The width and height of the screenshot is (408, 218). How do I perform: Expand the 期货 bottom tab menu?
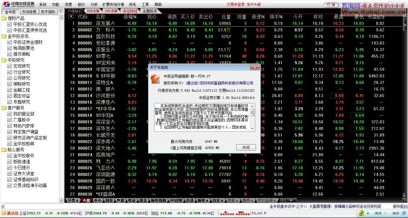click(x=248, y=200)
